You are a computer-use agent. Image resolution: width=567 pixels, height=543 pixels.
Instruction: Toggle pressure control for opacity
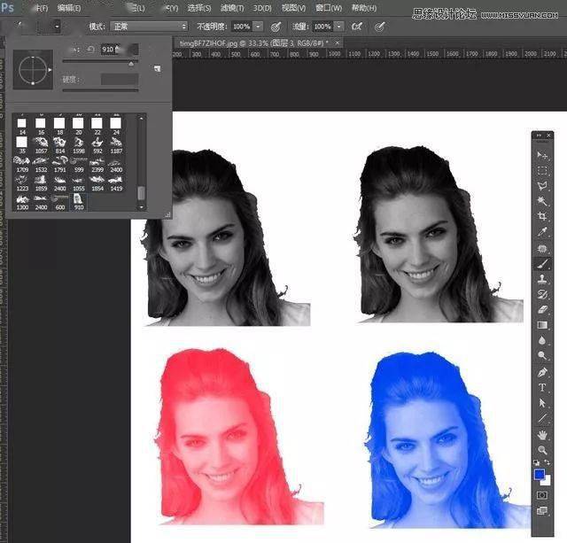(276, 27)
